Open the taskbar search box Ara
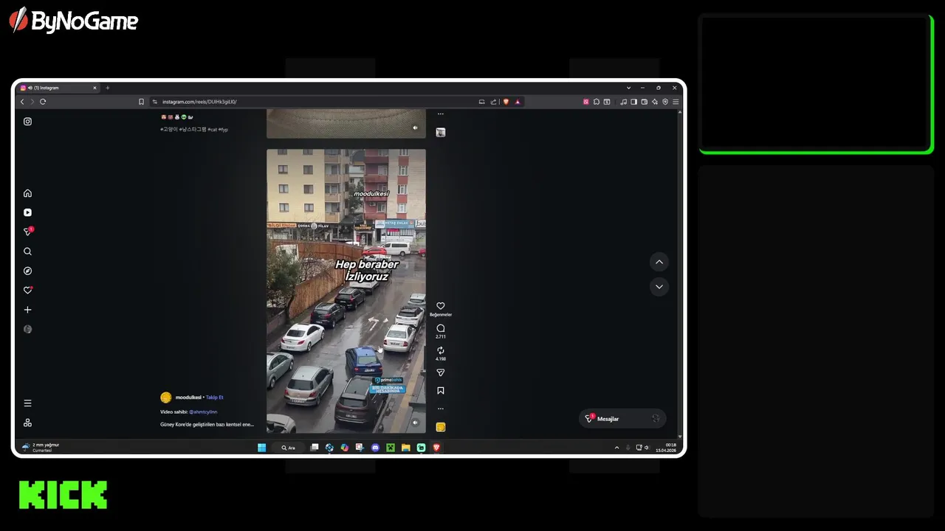 [288, 448]
